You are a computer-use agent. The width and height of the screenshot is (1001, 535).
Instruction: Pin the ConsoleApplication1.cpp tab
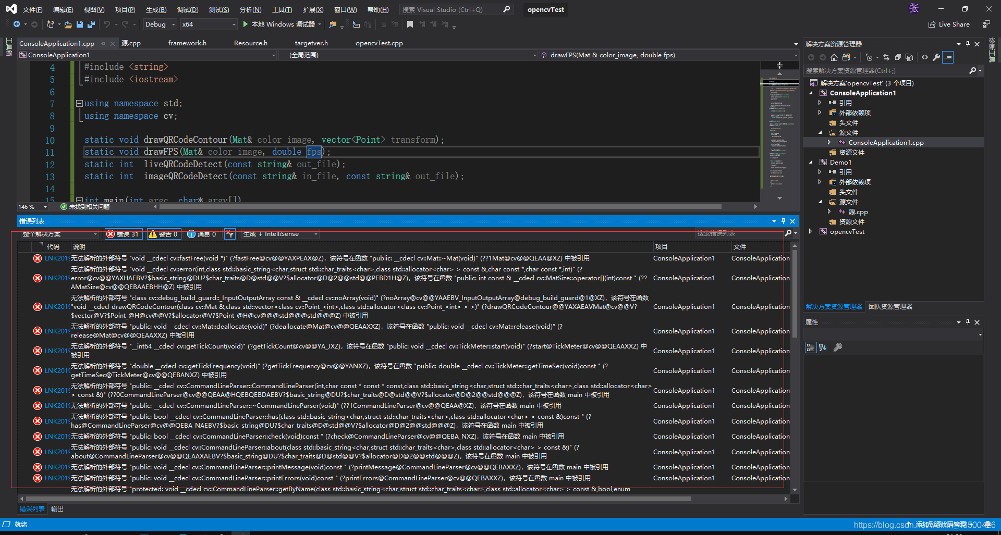(x=103, y=43)
